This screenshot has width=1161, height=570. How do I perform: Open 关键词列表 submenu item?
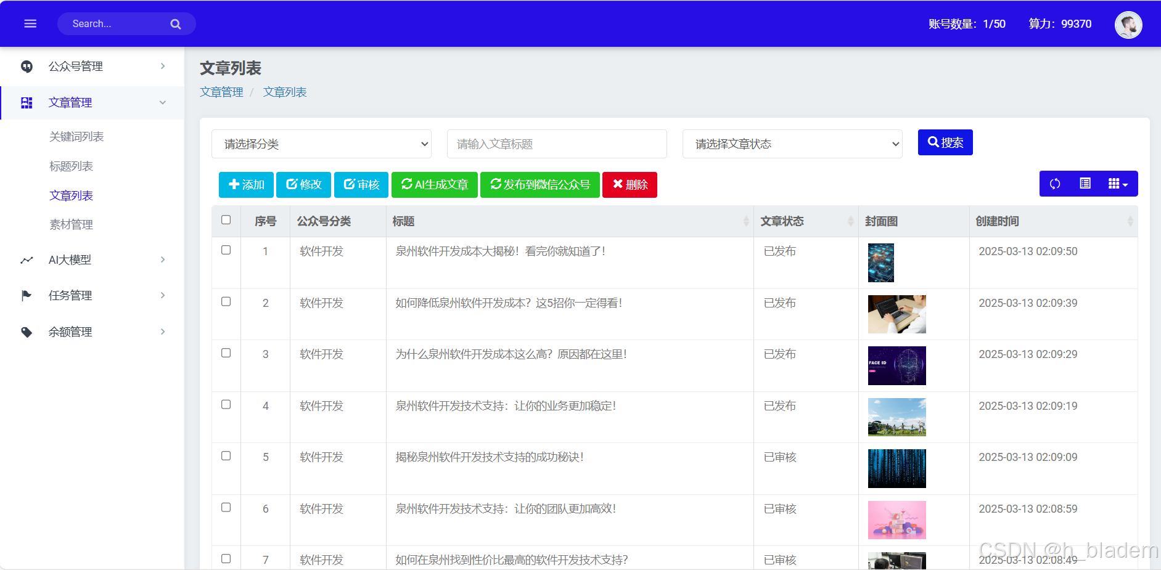pyautogui.click(x=76, y=137)
